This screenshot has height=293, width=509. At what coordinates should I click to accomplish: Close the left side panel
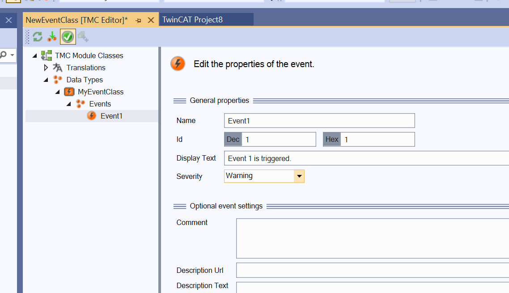[x=9, y=20]
